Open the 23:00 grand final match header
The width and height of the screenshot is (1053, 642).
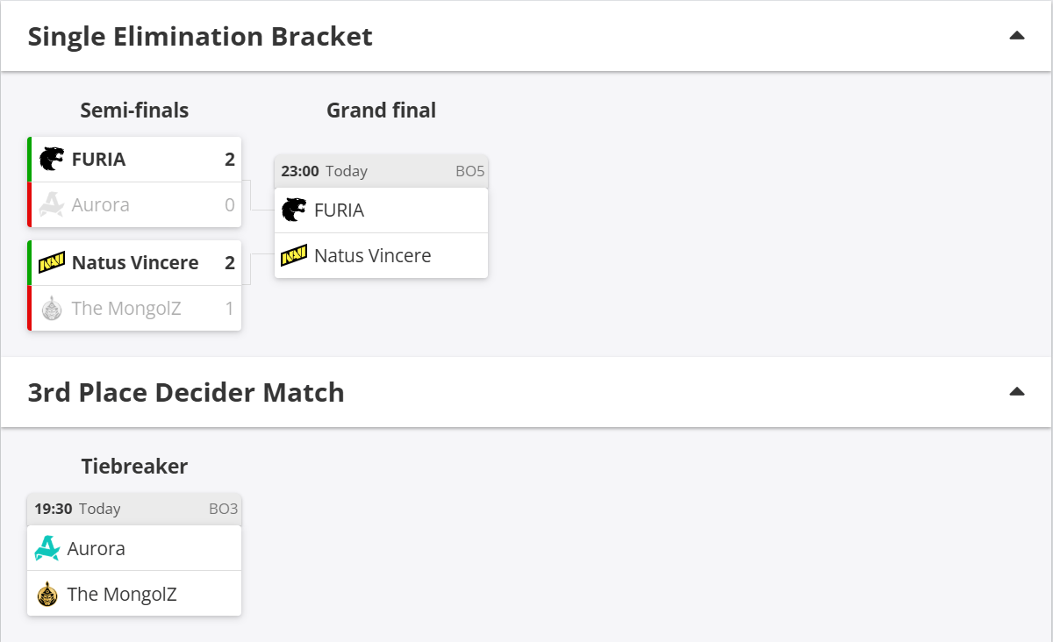pyautogui.click(x=381, y=171)
